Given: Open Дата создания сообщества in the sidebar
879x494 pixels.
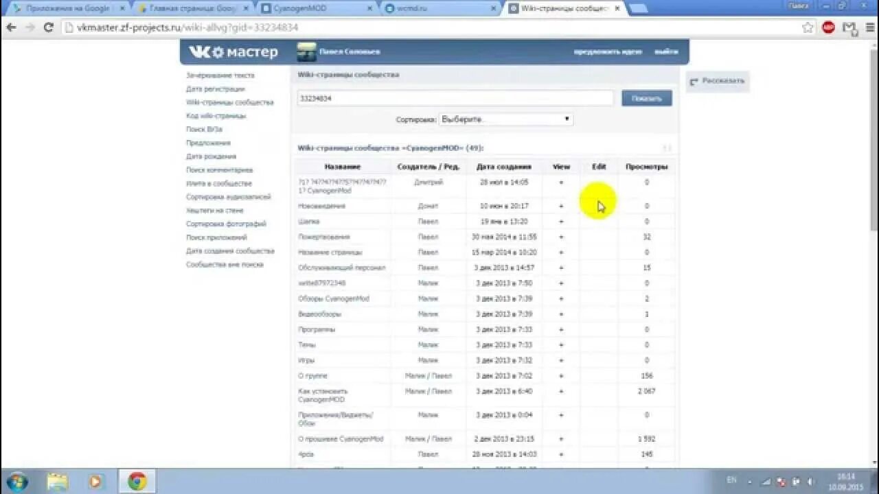Looking at the screenshot, I should [230, 251].
